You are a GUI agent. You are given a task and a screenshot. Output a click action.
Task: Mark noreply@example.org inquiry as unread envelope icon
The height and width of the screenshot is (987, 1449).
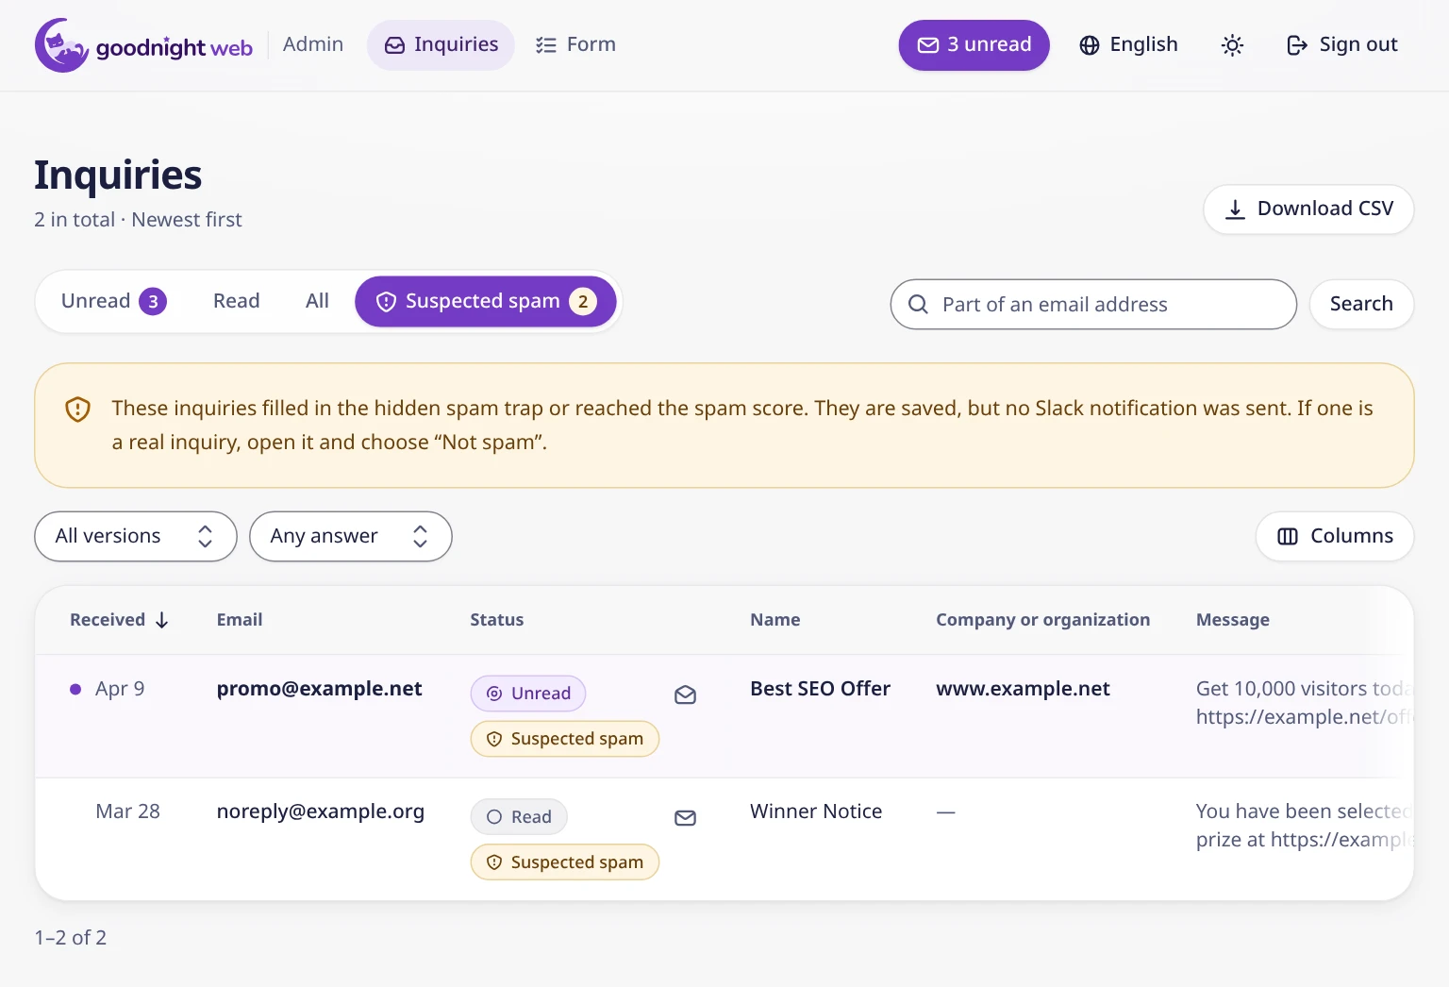coord(686,818)
